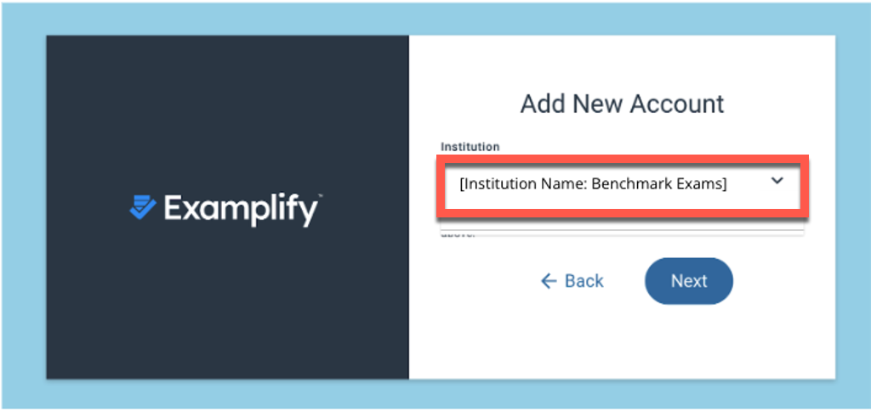
Task: Expand the Institution dropdown chevron arrow
Action: (777, 181)
